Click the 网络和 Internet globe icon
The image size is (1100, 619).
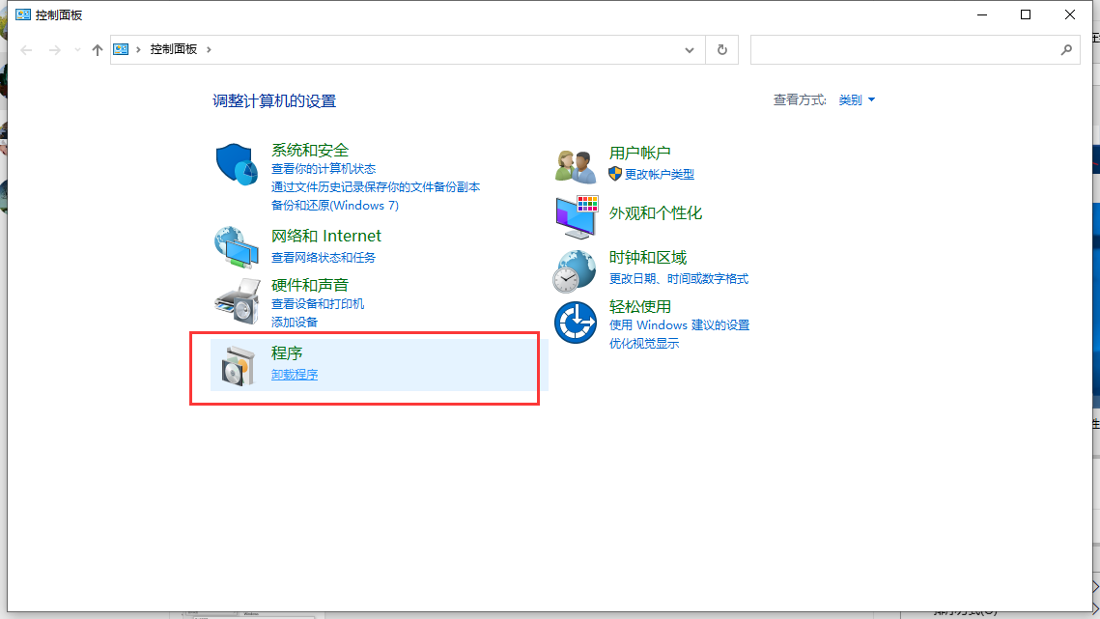pyautogui.click(x=235, y=246)
